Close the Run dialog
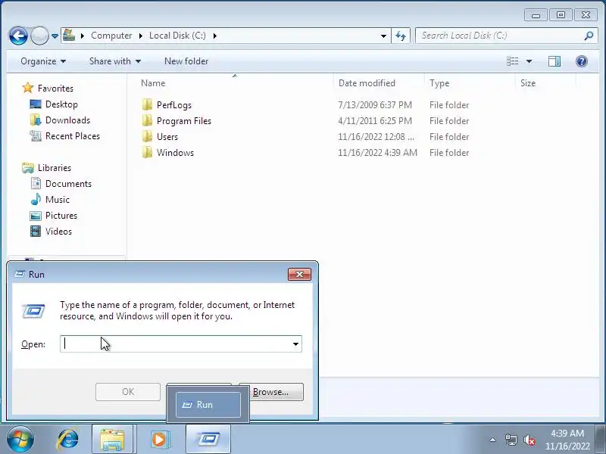606x454 pixels. point(299,274)
